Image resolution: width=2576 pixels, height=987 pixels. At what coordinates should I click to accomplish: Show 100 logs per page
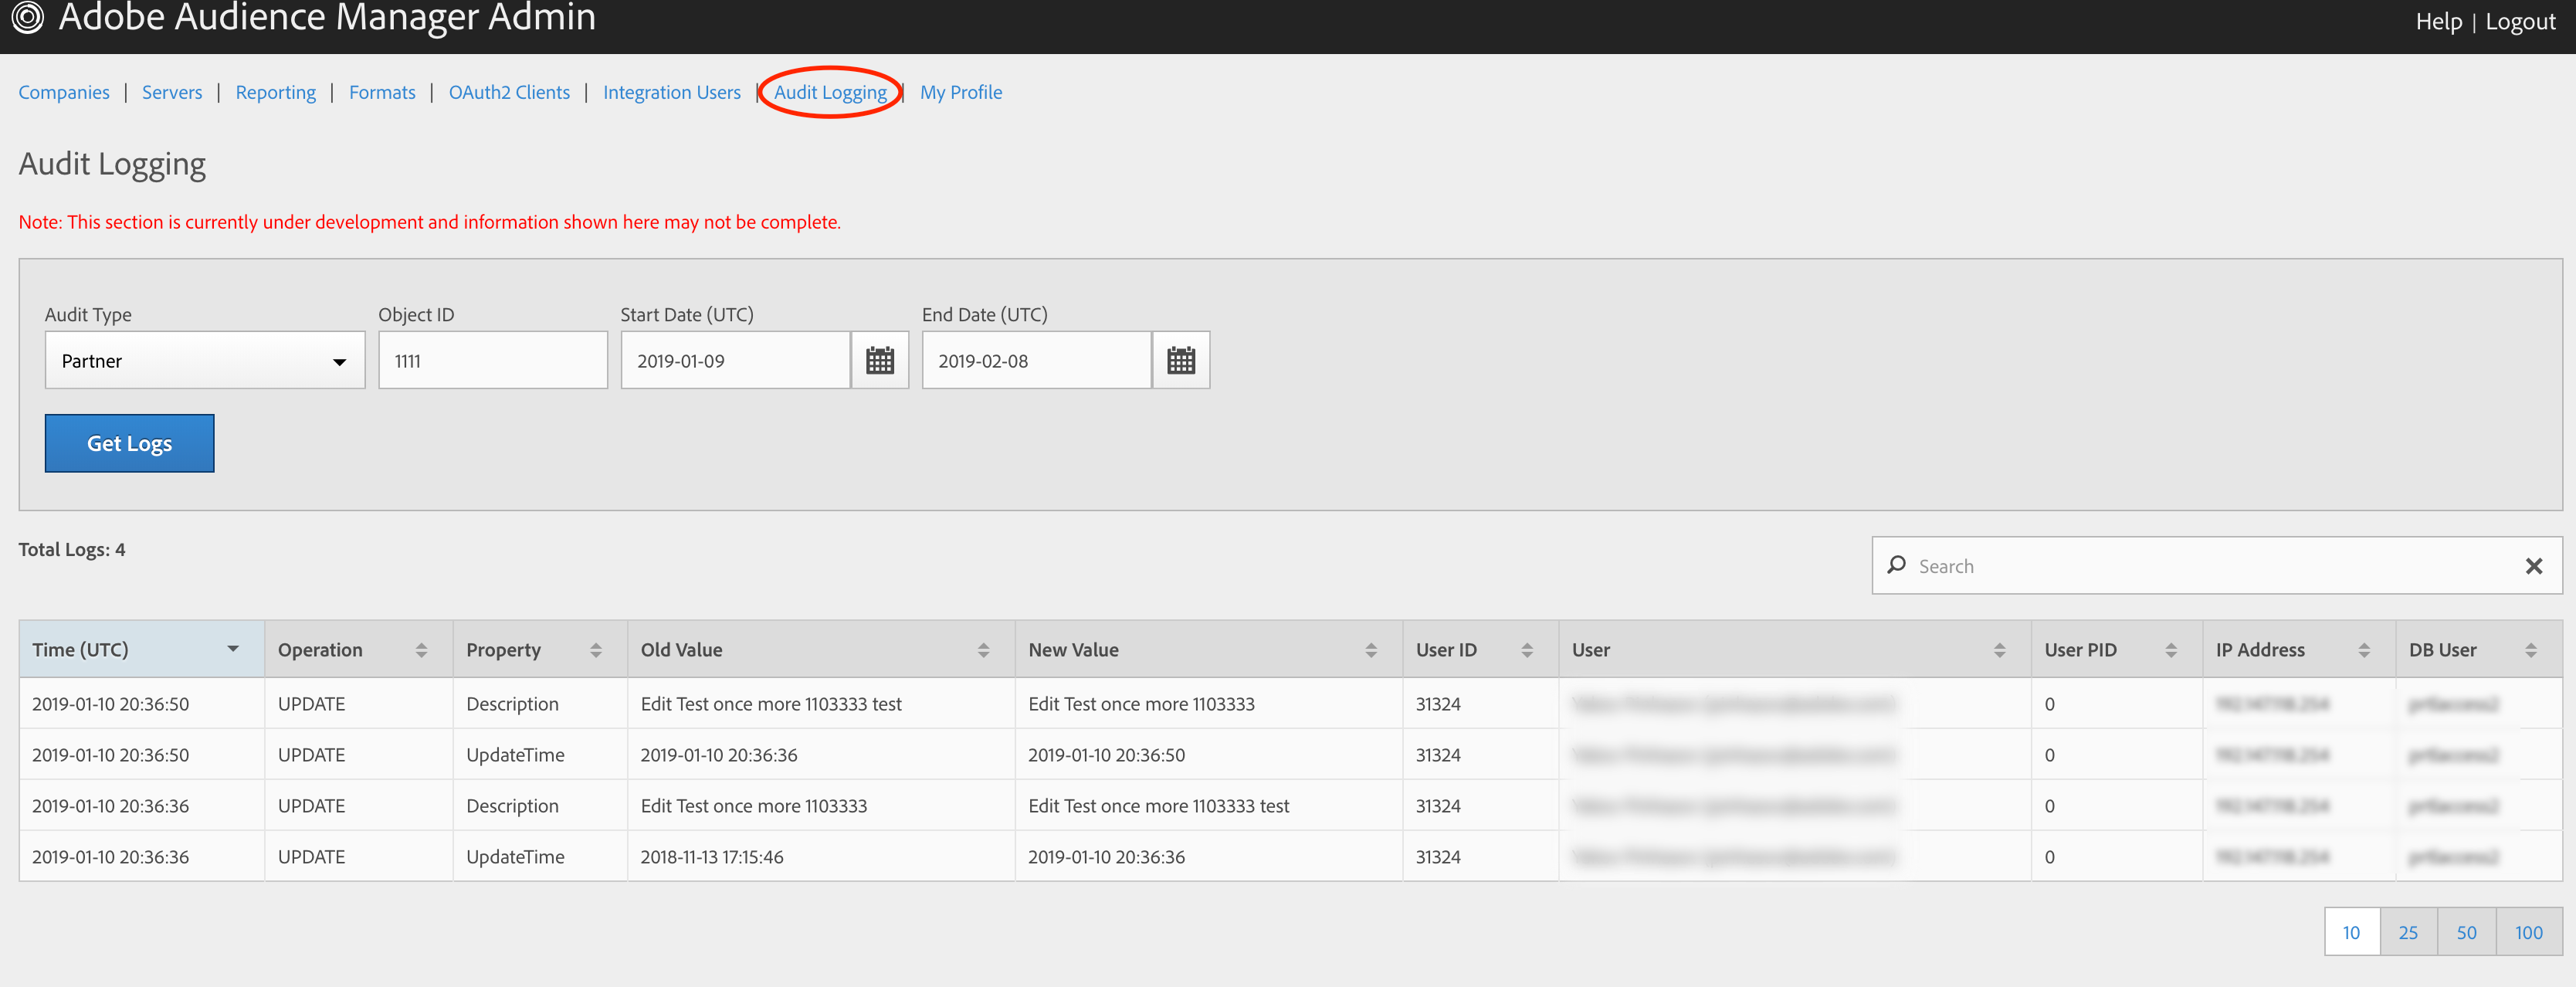[x=2528, y=932]
